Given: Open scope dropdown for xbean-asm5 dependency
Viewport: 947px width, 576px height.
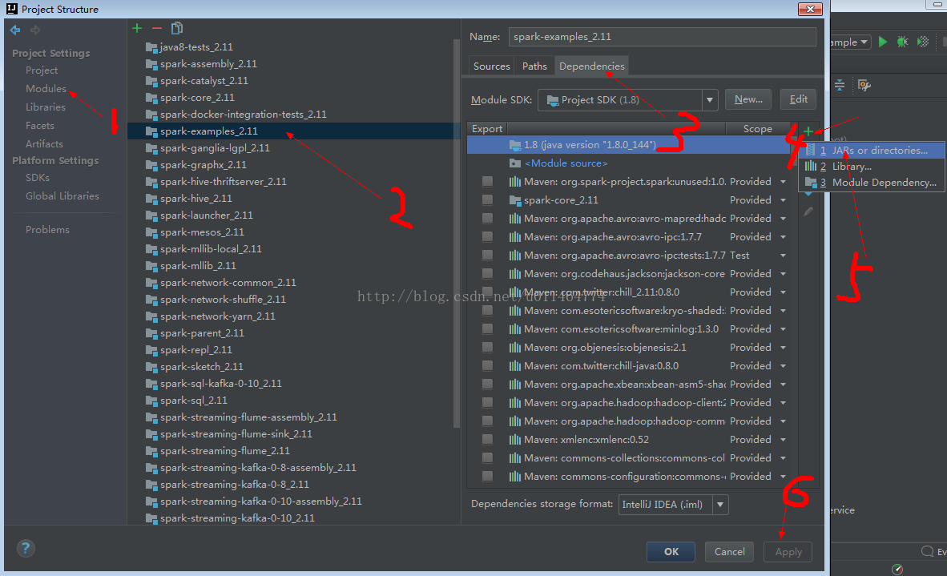Looking at the screenshot, I should tap(783, 384).
